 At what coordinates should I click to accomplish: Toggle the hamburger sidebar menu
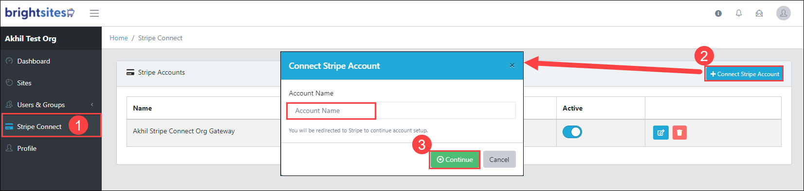[94, 13]
